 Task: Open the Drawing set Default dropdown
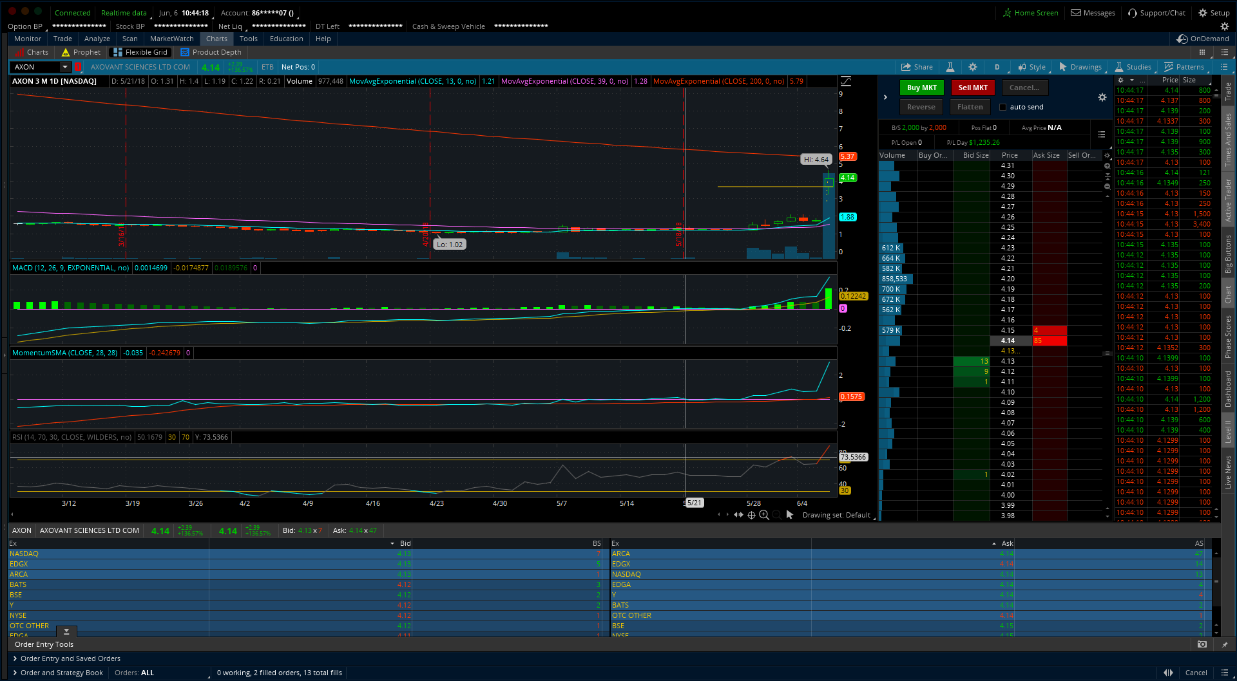(x=838, y=515)
